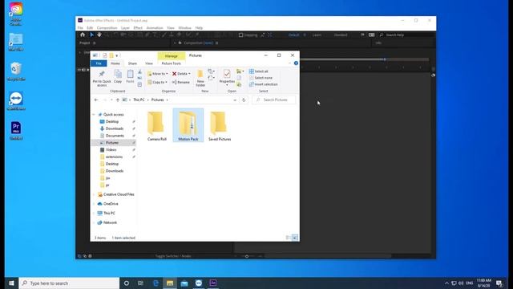This screenshot has height=289, width=513.
Task: Open After Effects from the taskbar
Action: coord(213,283)
